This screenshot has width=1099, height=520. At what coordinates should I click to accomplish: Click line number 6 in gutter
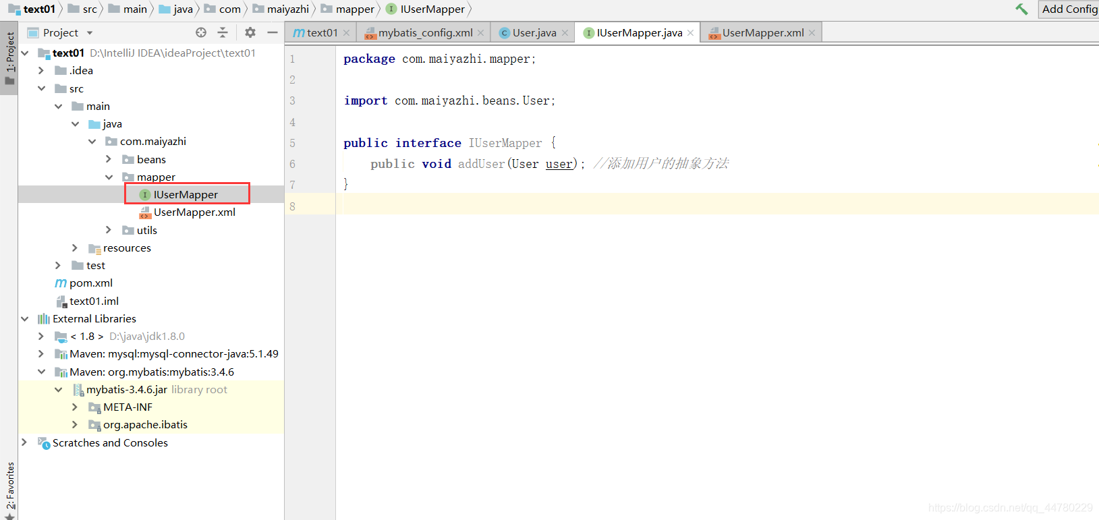click(x=292, y=164)
